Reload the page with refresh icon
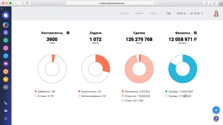 [x=155, y=3]
